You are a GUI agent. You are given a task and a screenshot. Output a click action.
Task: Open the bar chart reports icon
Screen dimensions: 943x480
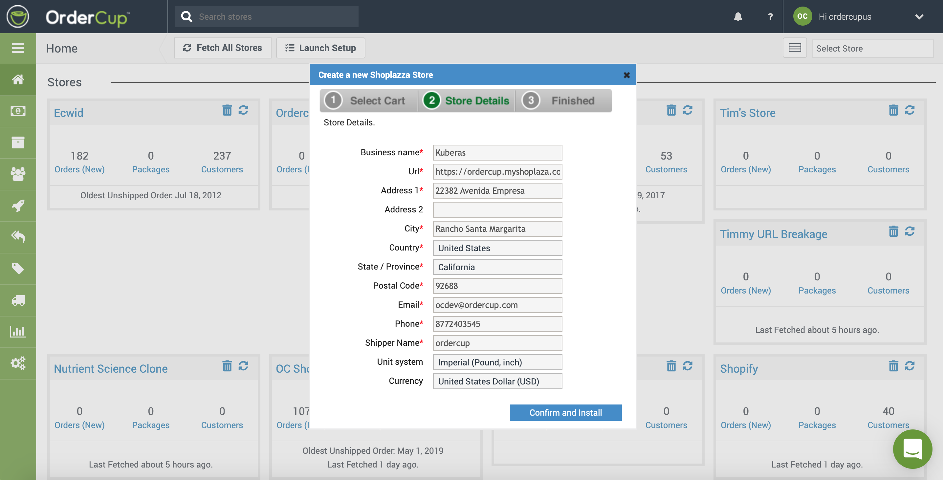[x=18, y=332]
